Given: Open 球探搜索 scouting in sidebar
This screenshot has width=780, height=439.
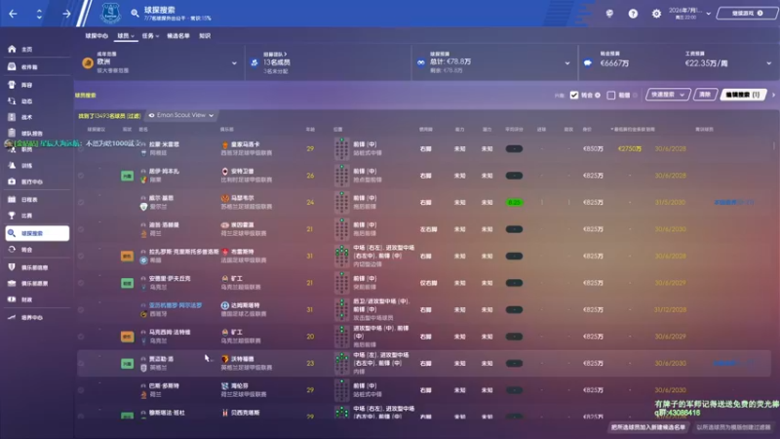Looking at the screenshot, I should click(x=37, y=233).
